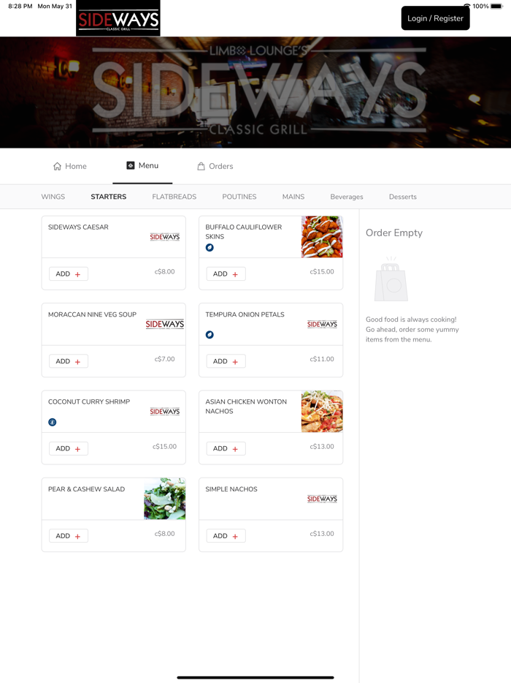
Task: Click the Sideways Classic Grill header logo
Action: (x=118, y=18)
